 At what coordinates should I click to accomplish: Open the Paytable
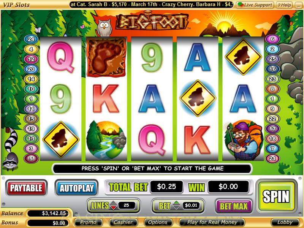pyautogui.click(x=26, y=188)
